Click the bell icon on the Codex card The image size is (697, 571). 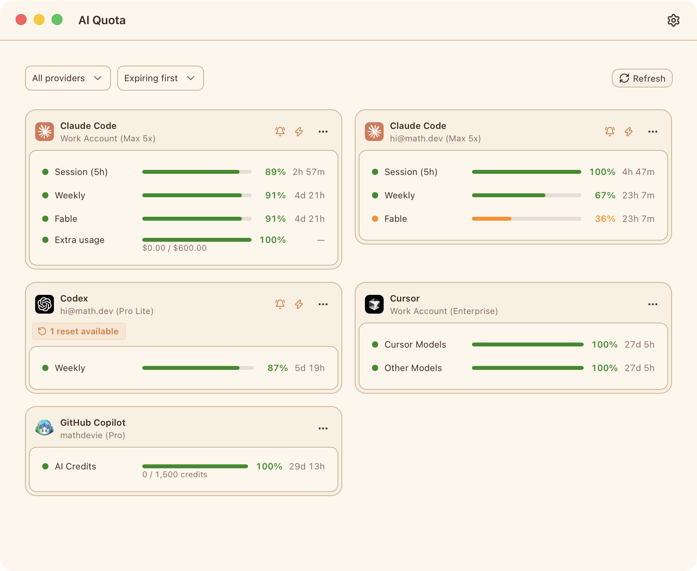(x=280, y=304)
